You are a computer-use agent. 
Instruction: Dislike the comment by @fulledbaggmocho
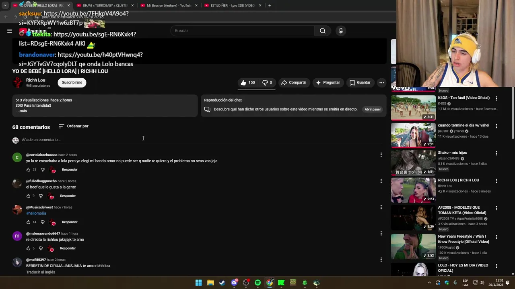(x=41, y=196)
